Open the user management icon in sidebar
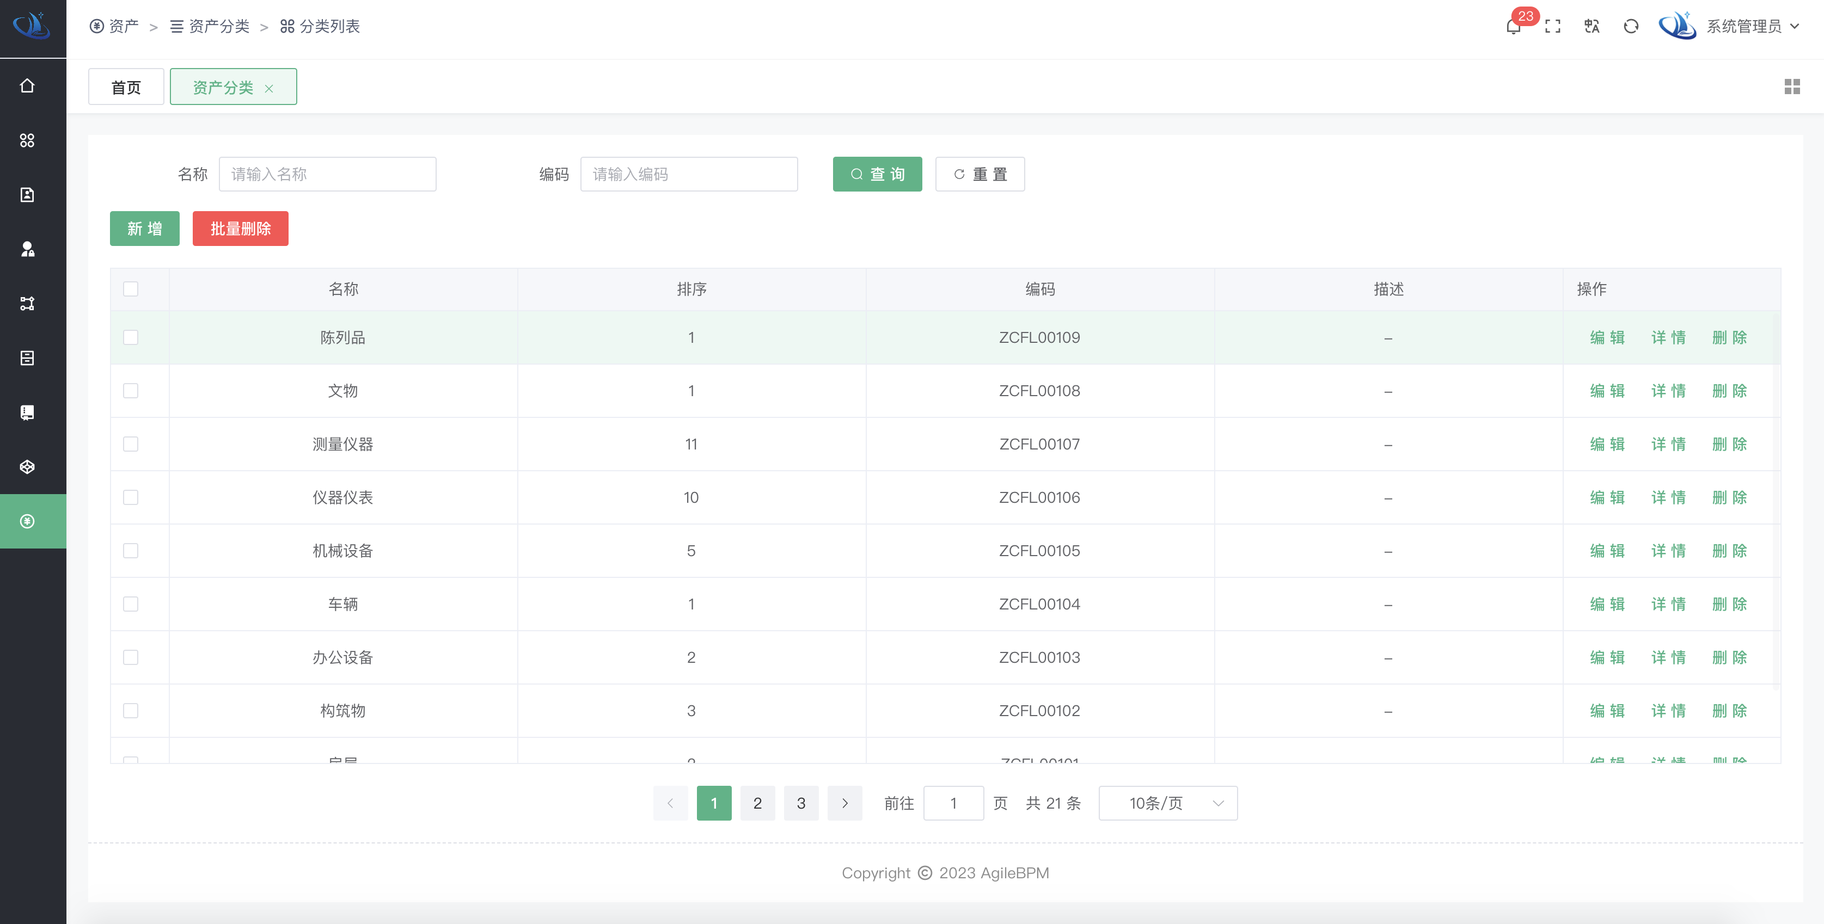The width and height of the screenshot is (1824, 924). 27,249
